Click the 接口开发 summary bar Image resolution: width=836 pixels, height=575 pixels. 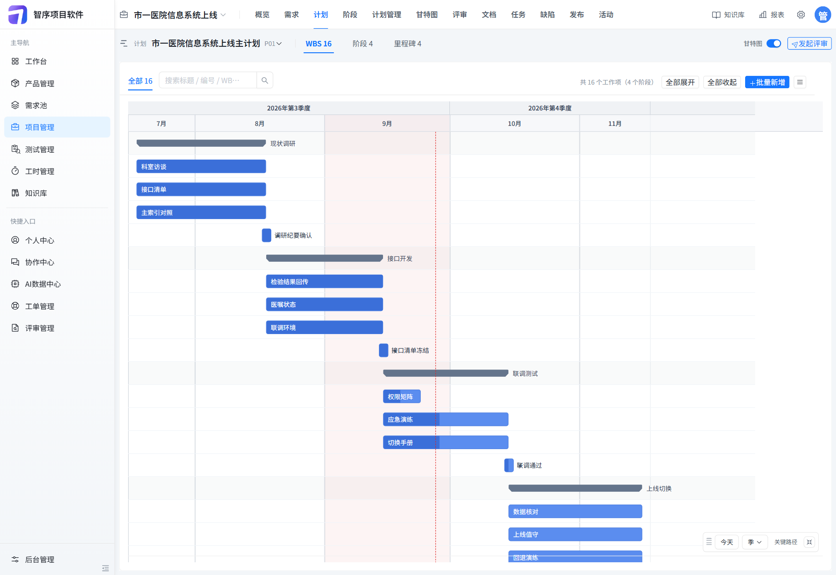pos(324,258)
